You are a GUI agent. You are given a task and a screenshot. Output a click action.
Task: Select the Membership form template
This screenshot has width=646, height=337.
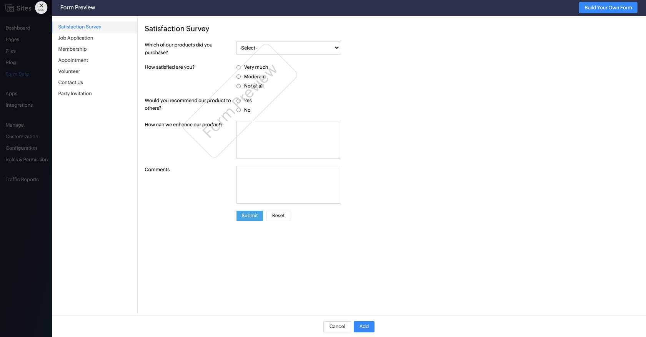72,49
